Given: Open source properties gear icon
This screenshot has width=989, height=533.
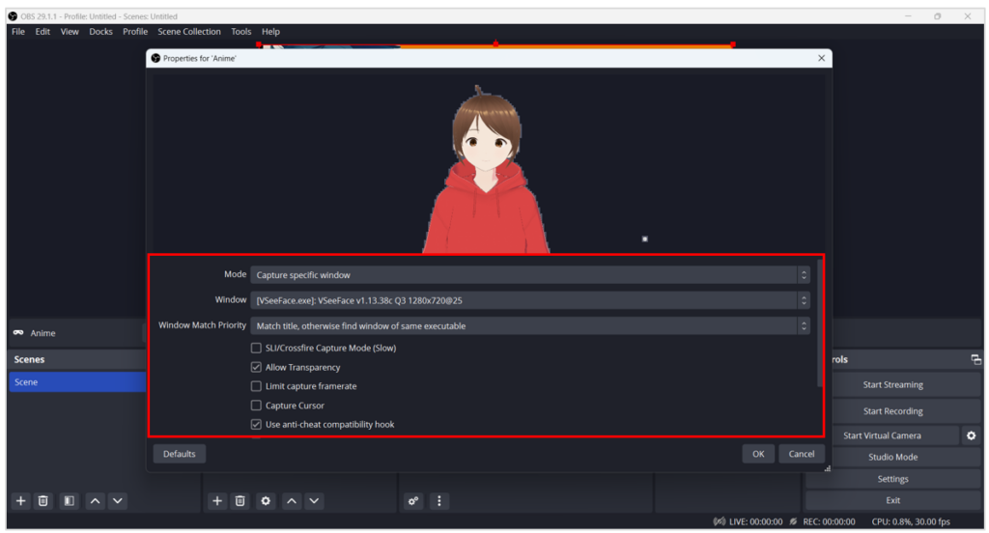Looking at the screenshot, I should 266,501.
